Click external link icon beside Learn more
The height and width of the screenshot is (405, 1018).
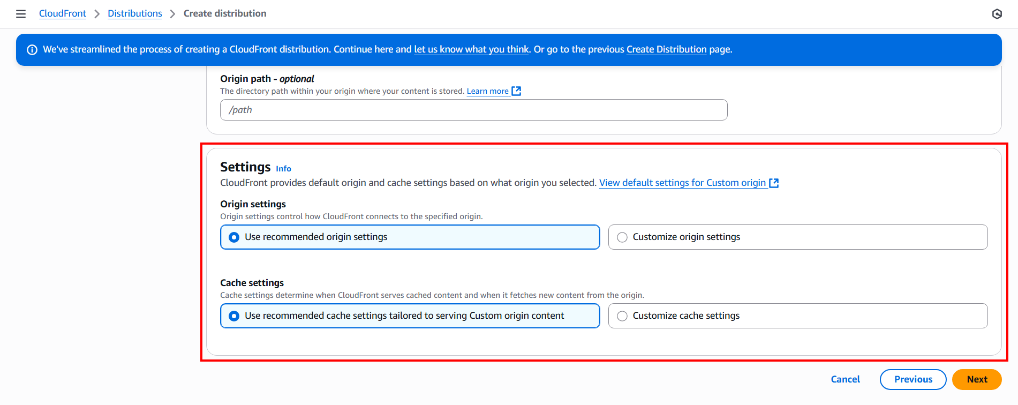click(x=516, y=91)
